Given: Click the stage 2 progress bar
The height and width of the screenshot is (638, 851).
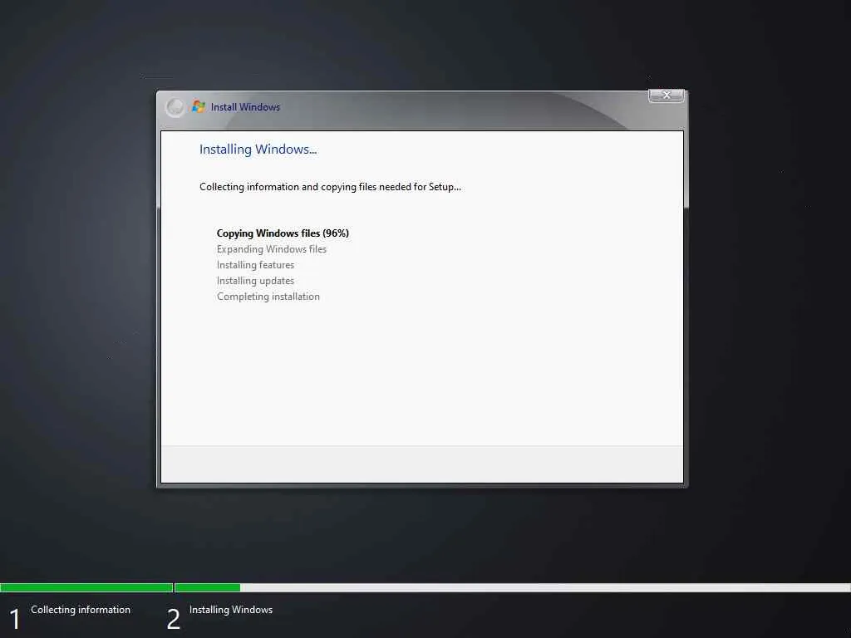Looking at the screenshot, I should (512, 587).
